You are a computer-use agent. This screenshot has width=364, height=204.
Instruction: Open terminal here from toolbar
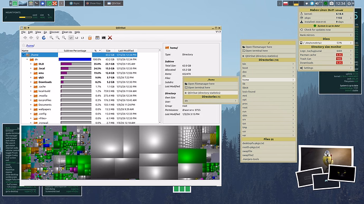coord(103,38)
